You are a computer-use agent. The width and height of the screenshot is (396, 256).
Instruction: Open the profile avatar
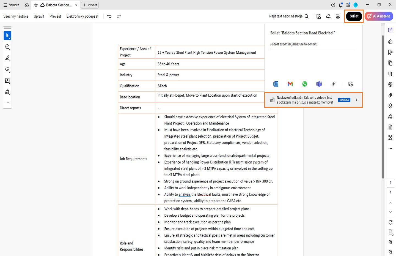356,5
